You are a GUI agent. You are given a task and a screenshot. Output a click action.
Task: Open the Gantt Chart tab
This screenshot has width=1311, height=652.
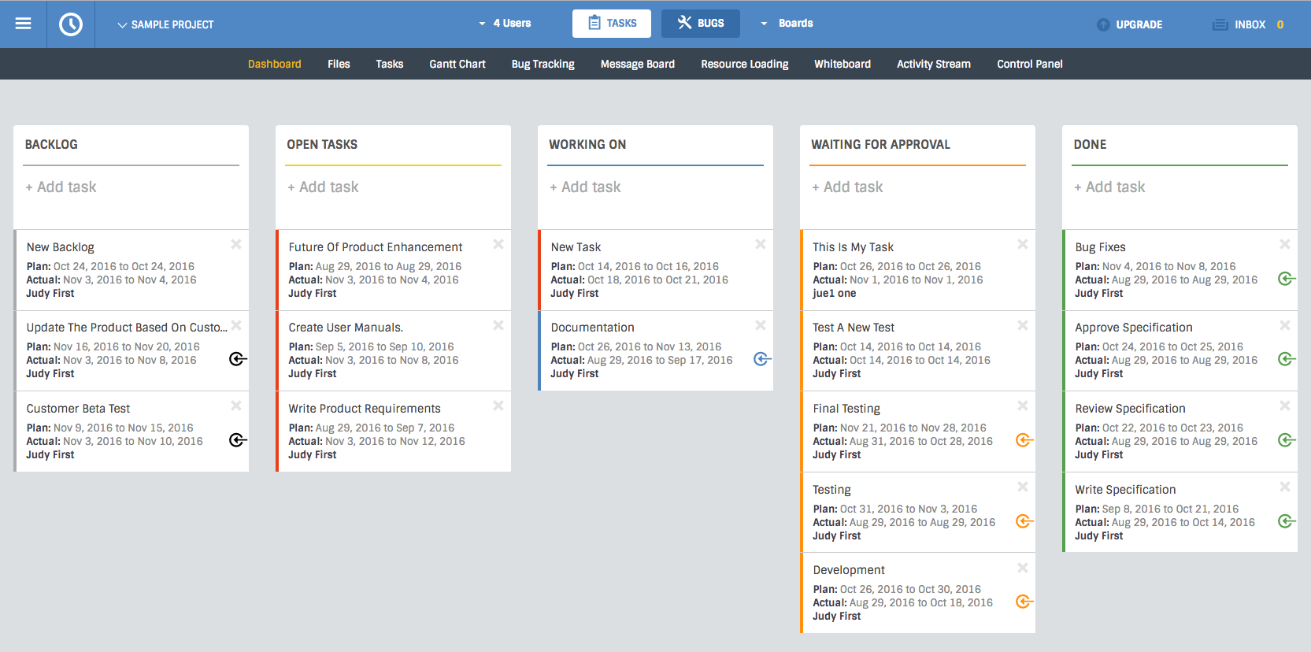pos(457,64)
